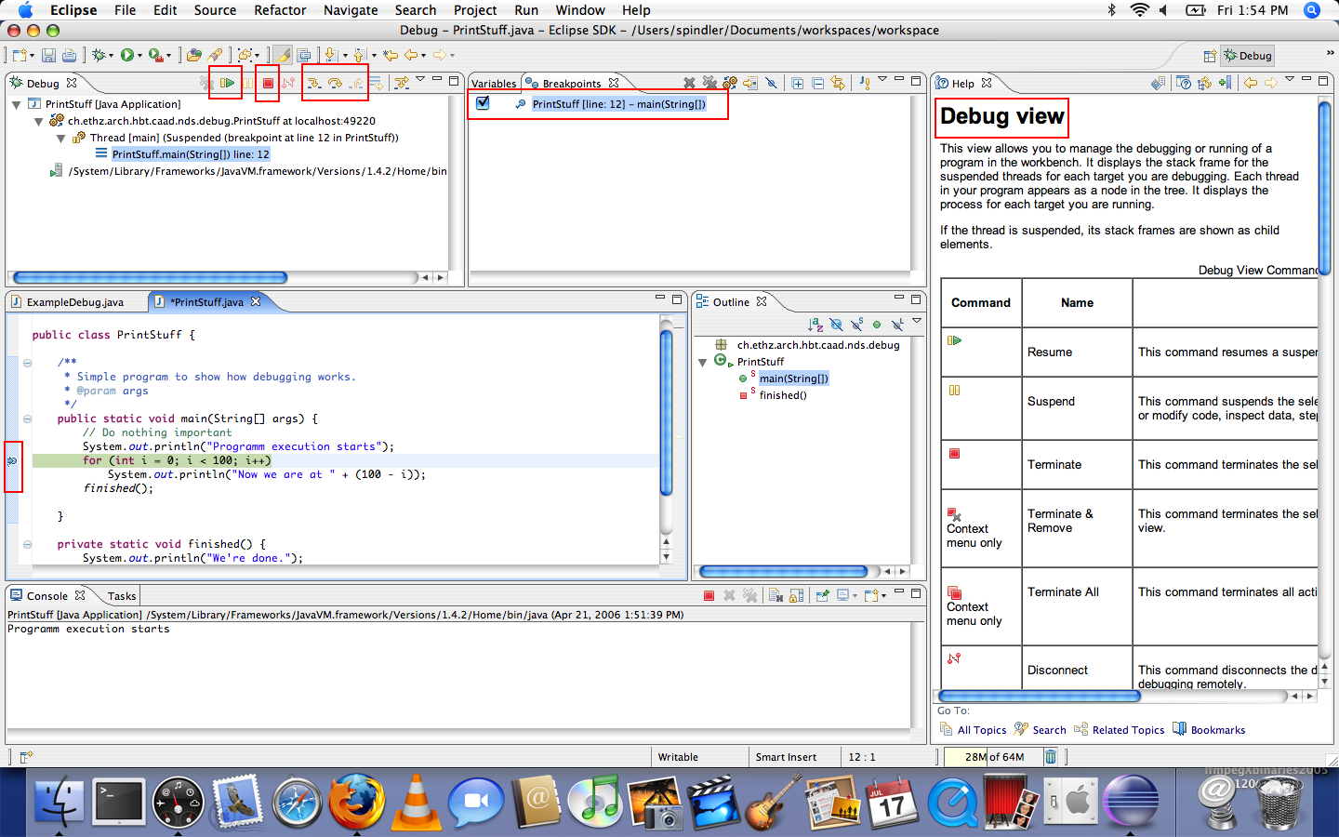Click the Debug view horizontal scrollbar

tap(151, 277)
